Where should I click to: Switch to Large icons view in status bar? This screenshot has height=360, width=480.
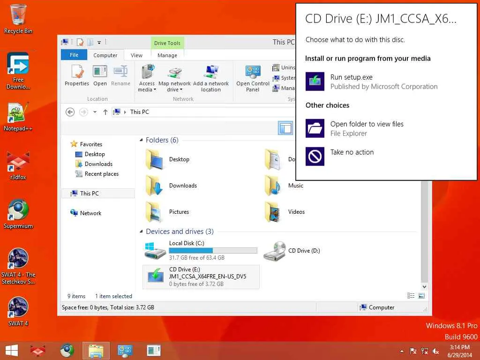click(x=421, y=296)
